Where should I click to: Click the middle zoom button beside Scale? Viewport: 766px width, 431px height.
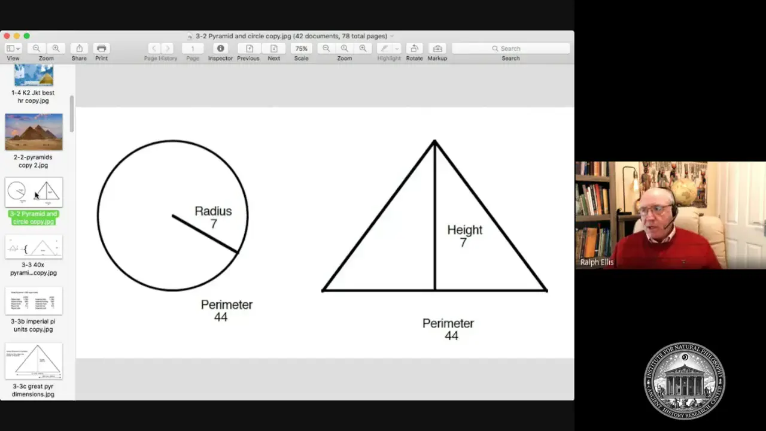(x=345, y=48)
